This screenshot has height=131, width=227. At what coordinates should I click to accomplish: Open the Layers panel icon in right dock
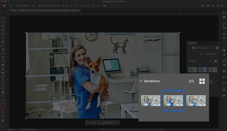pyautogui.click(x=224, y=50)
